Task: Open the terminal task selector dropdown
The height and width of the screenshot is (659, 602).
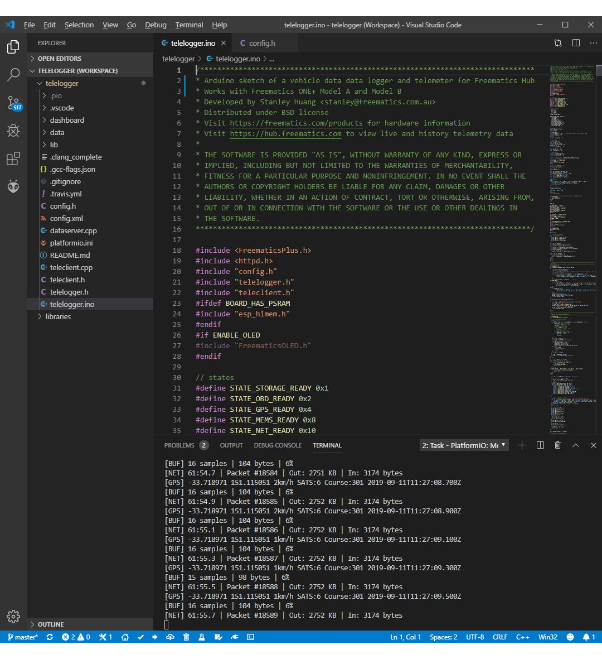Action: click(x=464, y=445)
